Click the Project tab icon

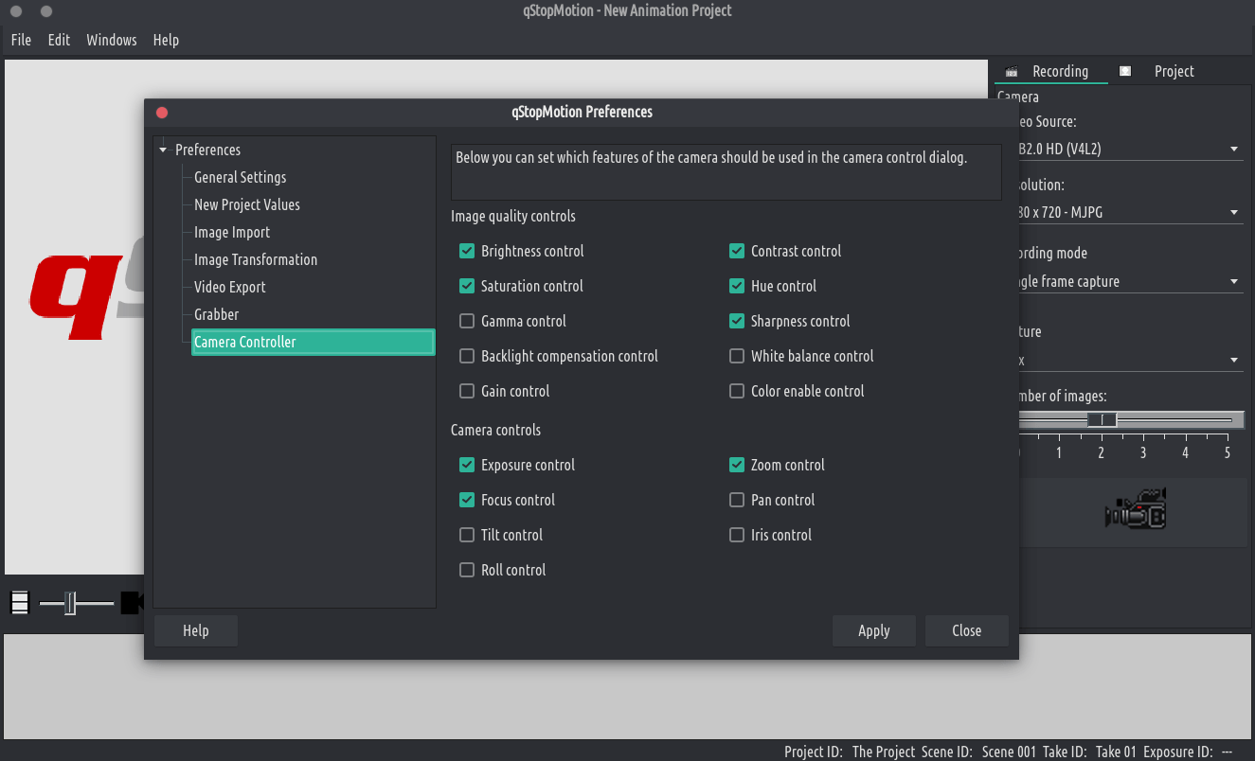click(x=1125, y=71)
